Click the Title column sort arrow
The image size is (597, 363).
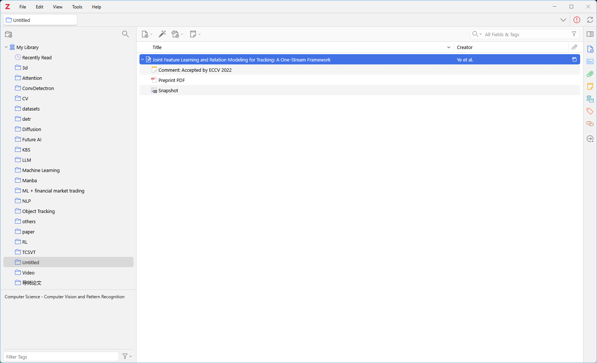tap(449, 47)
